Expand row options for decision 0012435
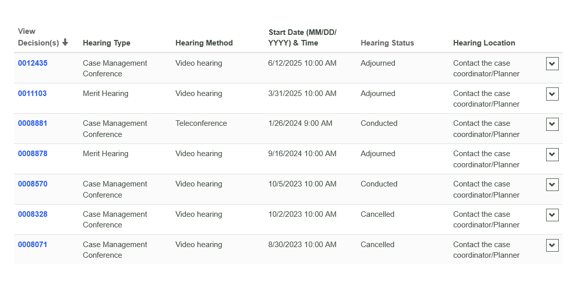Screen dimensions: 577x285 (552, 64)
